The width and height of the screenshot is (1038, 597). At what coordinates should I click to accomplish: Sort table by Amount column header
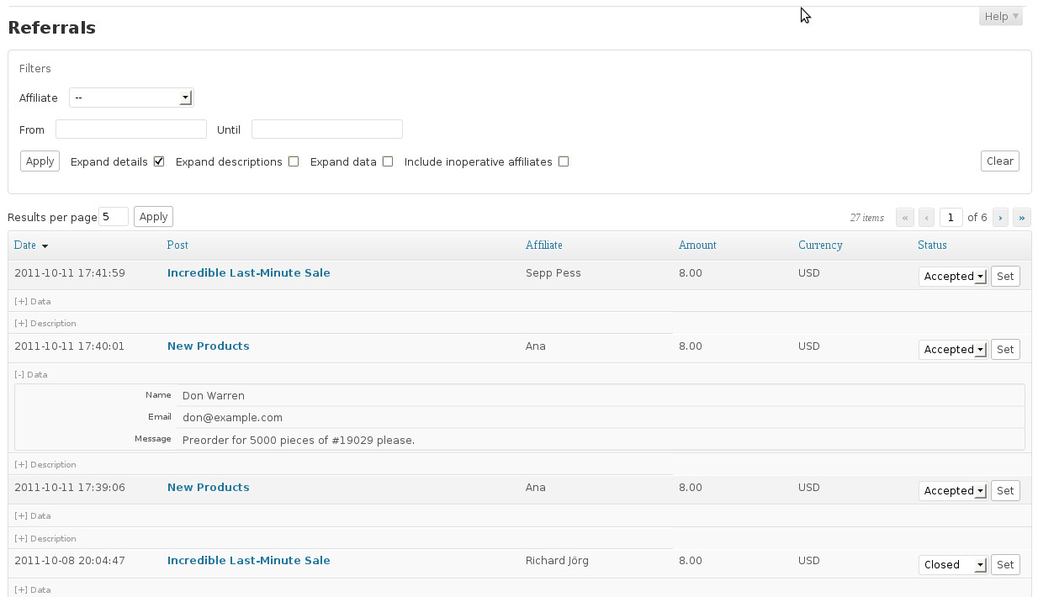pos(697,246)
